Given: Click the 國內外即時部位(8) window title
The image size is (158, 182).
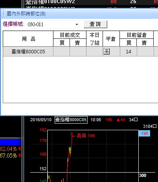Looking at the screenshot, I should 26,14.
